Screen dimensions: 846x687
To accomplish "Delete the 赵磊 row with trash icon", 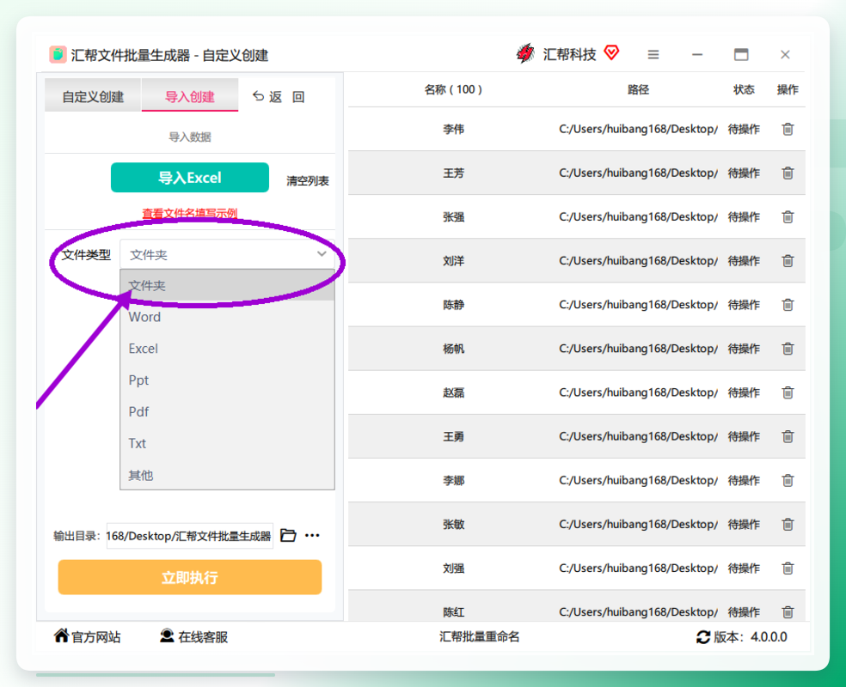I will (x=788, y=392).
